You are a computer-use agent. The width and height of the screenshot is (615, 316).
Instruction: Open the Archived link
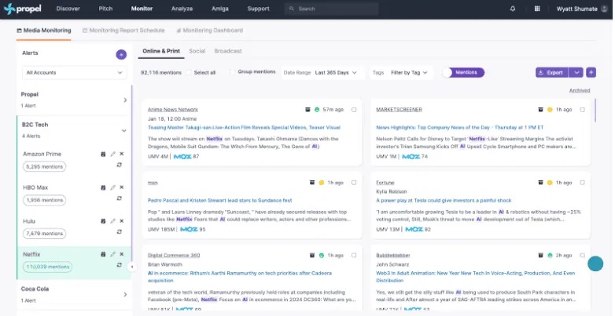[x=580, y=90]
